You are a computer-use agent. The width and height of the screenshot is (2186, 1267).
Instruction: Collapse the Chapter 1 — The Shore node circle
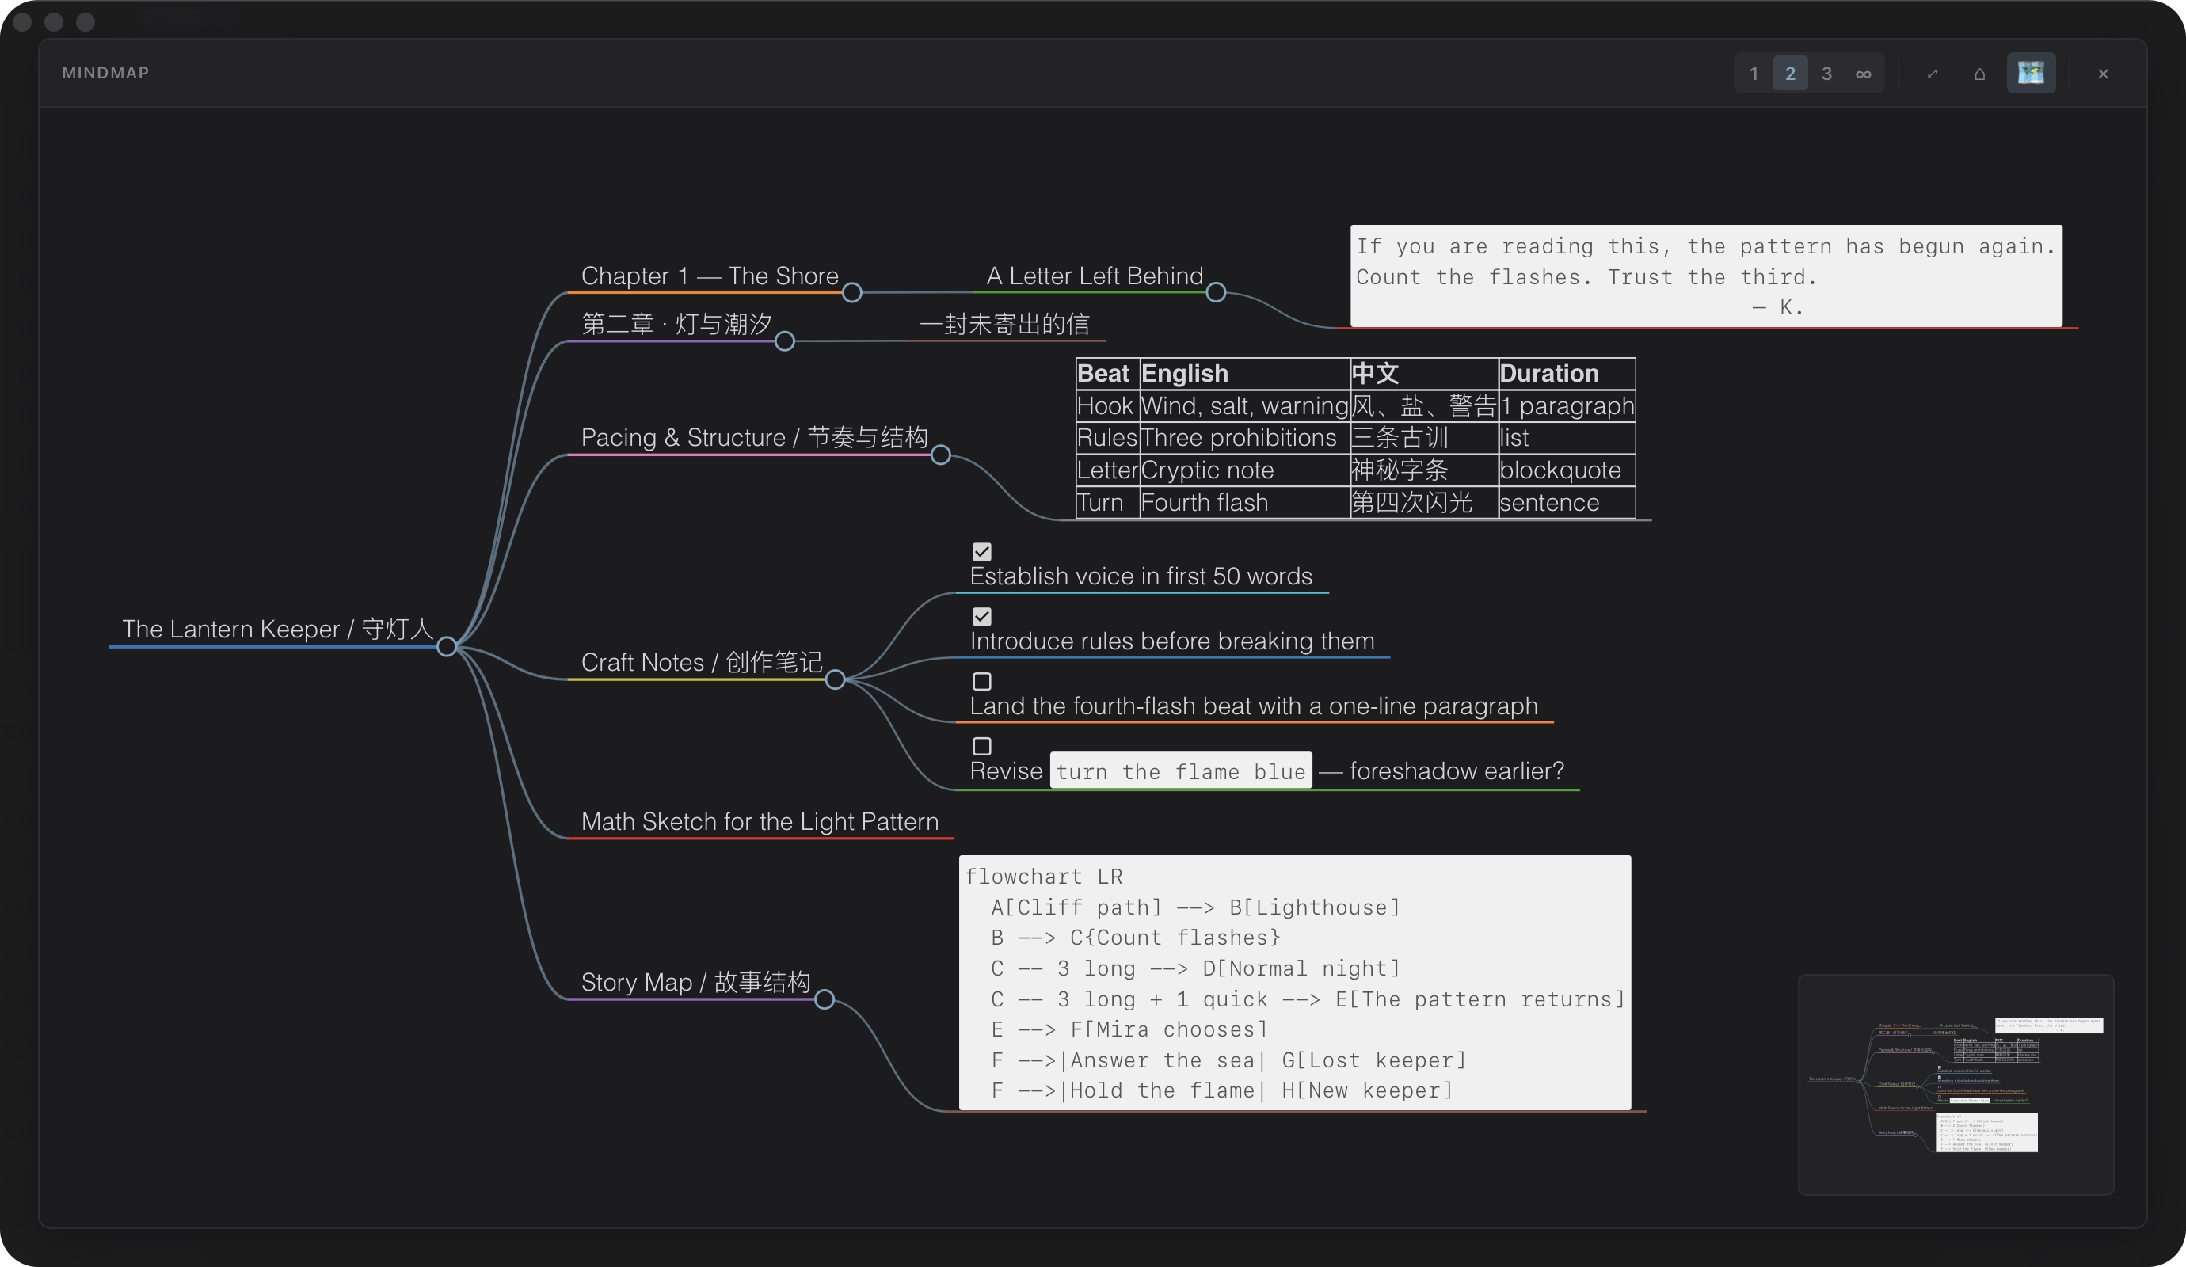[x=852, y=293]
